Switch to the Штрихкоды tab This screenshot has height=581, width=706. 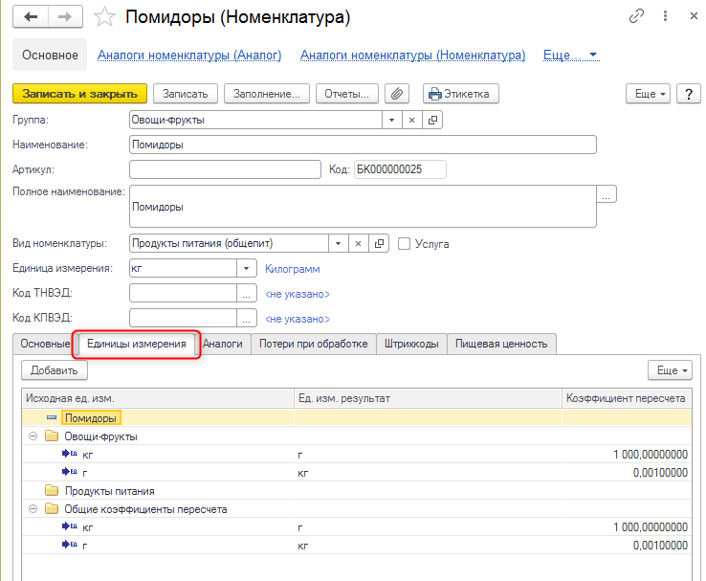point(411,344)
